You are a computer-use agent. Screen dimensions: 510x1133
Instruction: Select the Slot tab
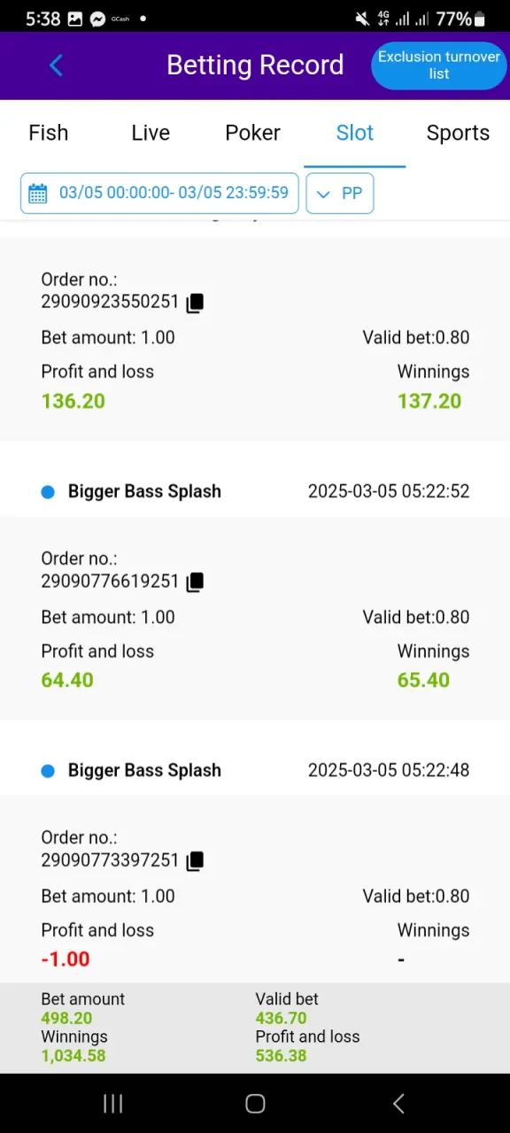click(x=355, y=133)
